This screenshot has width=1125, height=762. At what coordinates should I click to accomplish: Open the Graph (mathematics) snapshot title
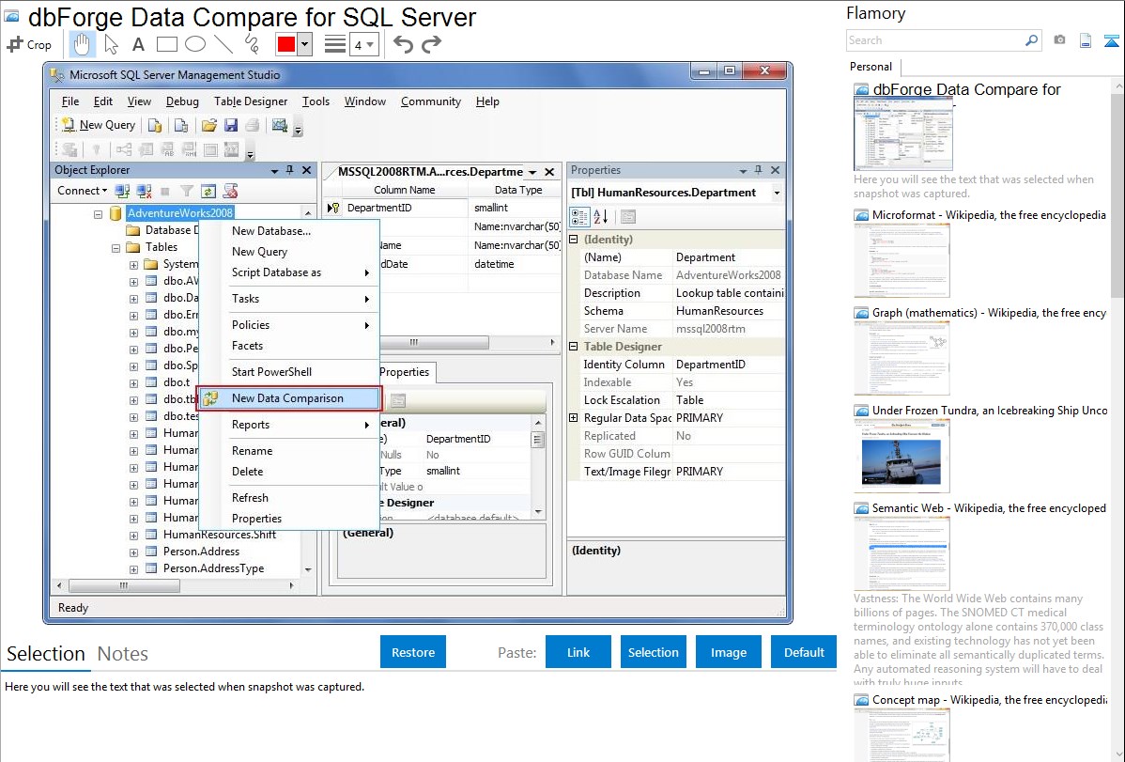coord(989,313)
